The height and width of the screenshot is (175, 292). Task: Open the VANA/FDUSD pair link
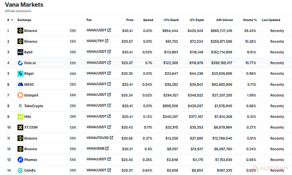(x=98, y=138)
